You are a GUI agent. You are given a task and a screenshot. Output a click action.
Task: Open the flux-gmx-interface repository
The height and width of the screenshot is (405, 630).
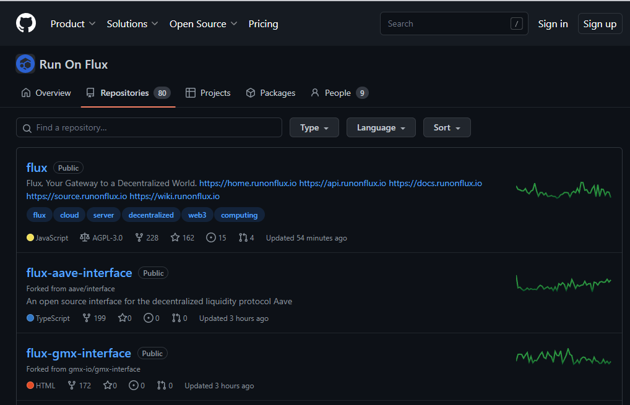coord(79,353)
